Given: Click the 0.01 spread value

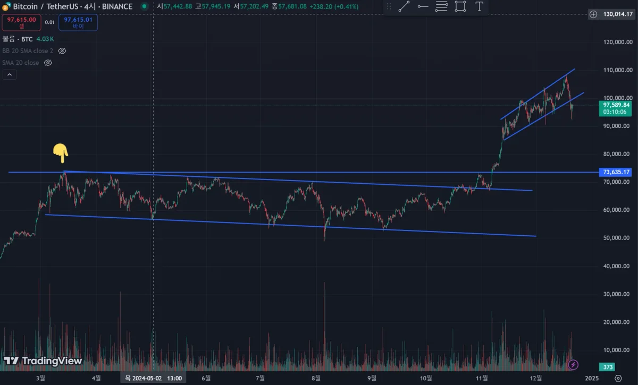Looking at the screenshot, I should (49, 22).
